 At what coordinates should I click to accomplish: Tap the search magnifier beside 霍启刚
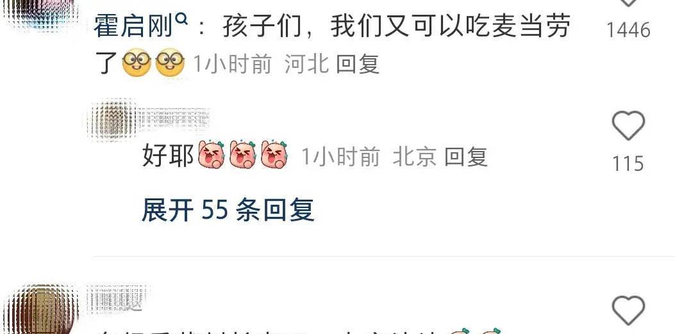coord(183,19)
